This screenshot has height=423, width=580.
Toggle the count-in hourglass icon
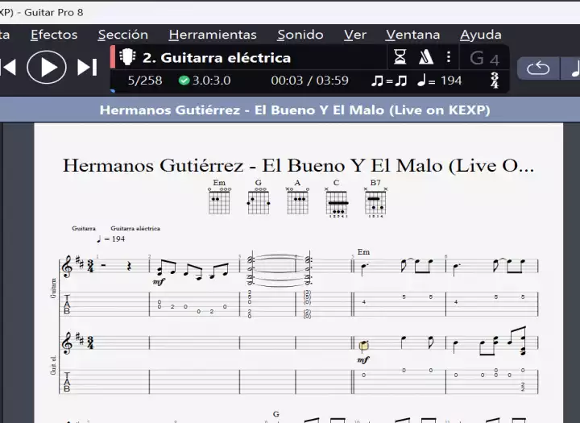pos(400,57)
